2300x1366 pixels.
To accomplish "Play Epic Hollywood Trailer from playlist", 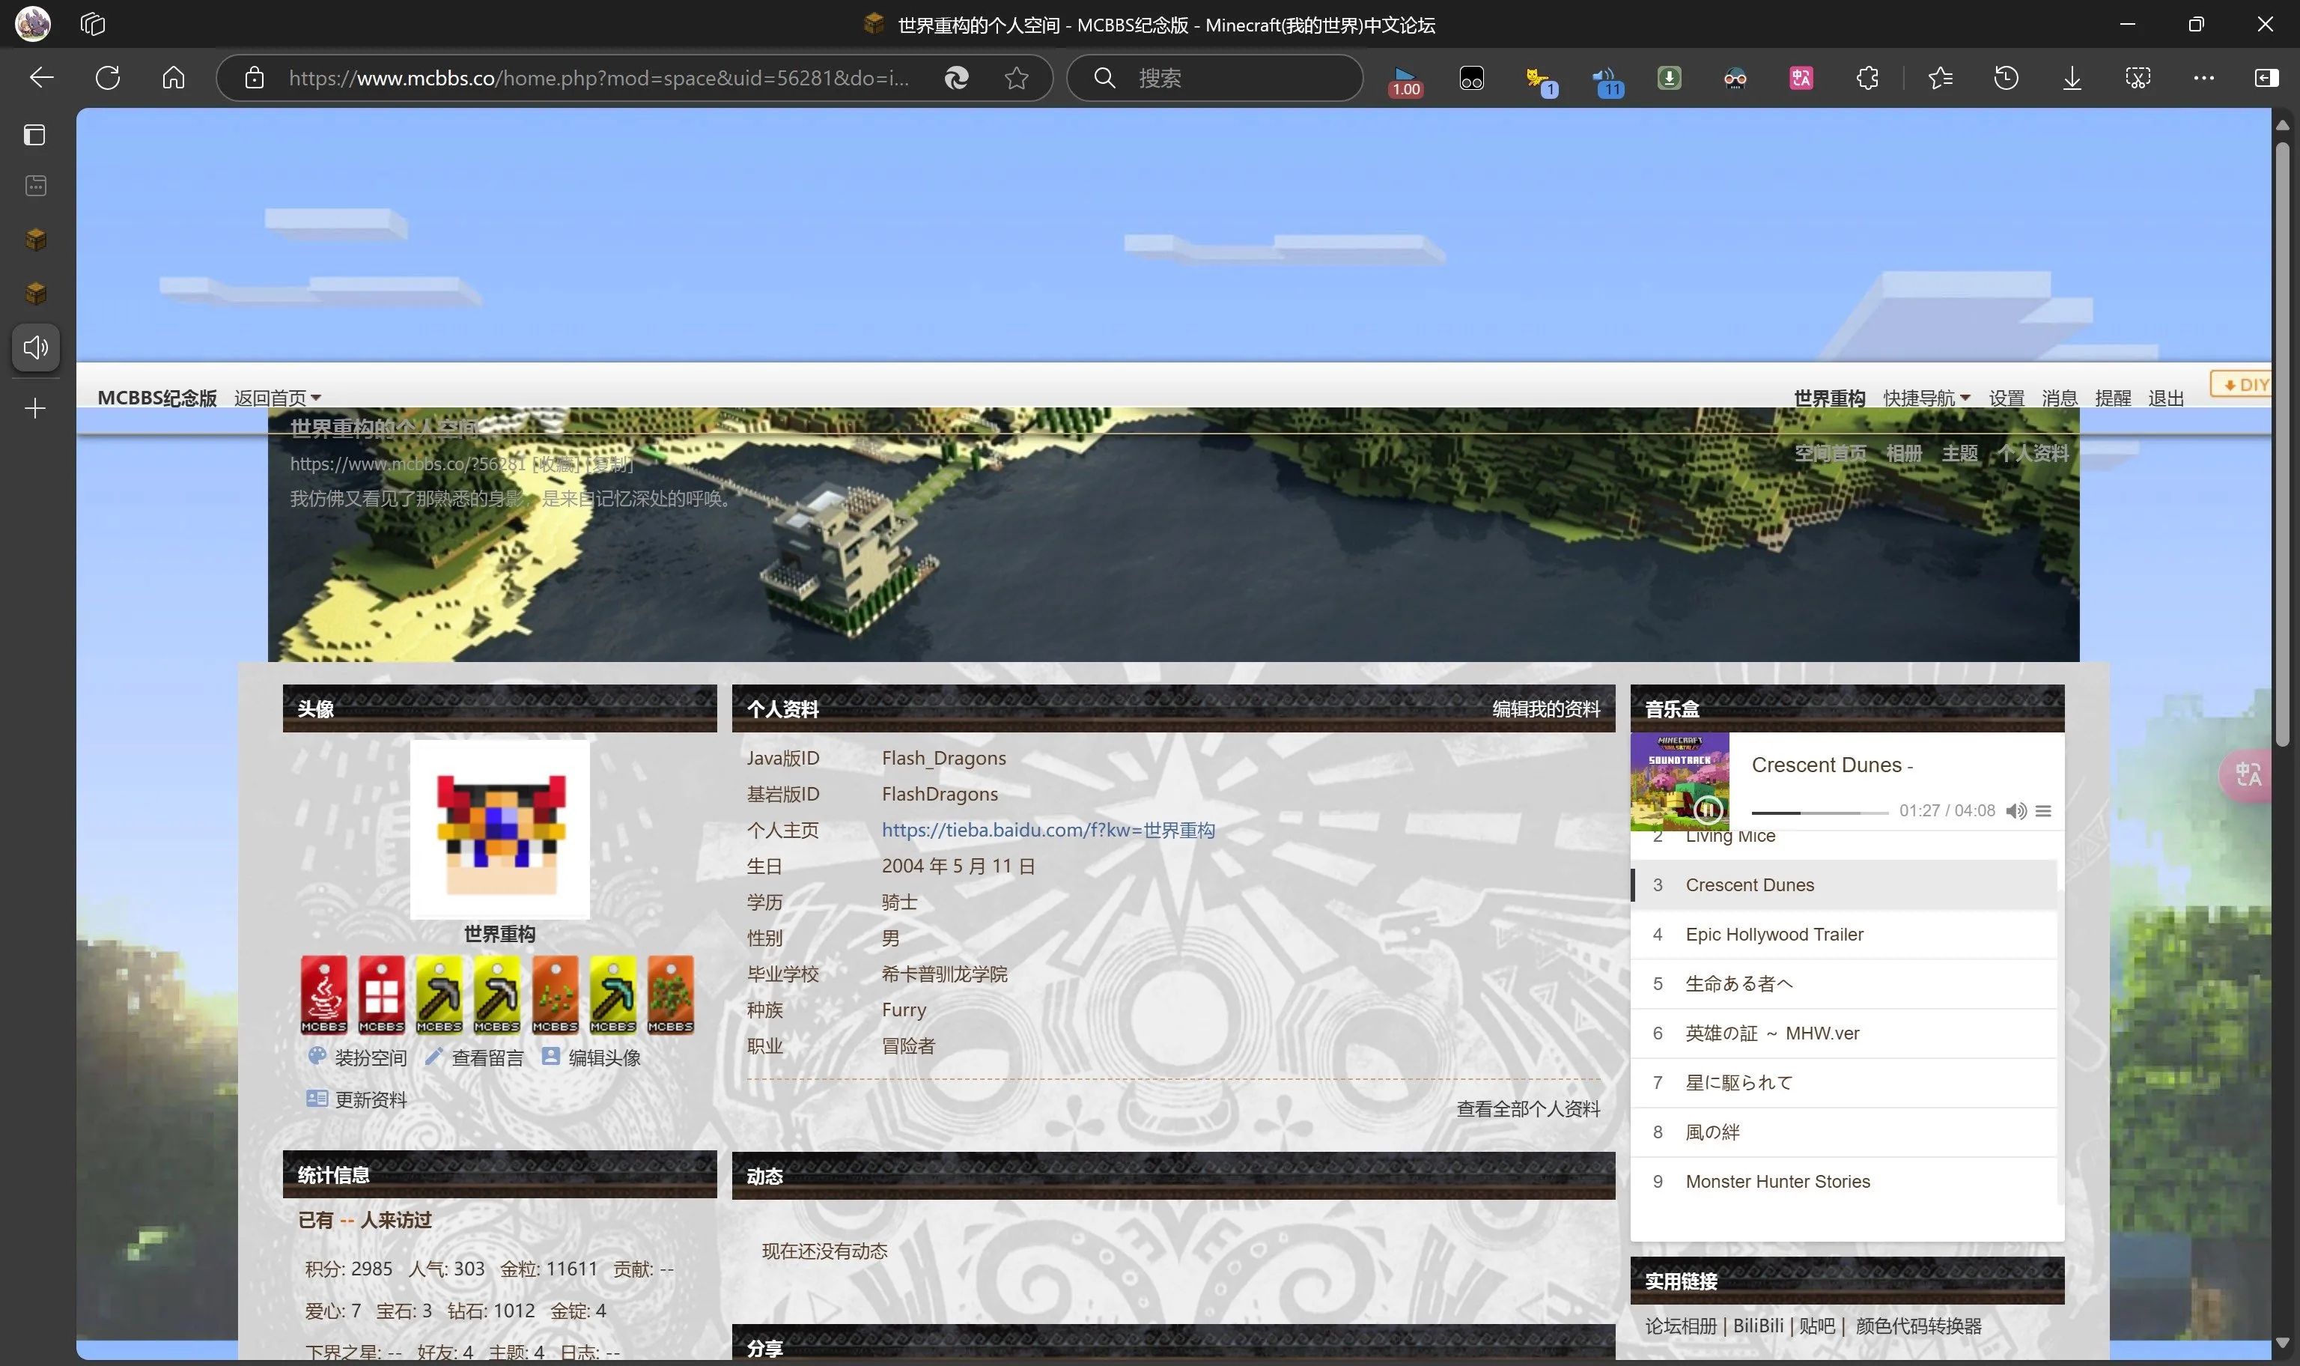I will coord(1844,935).
